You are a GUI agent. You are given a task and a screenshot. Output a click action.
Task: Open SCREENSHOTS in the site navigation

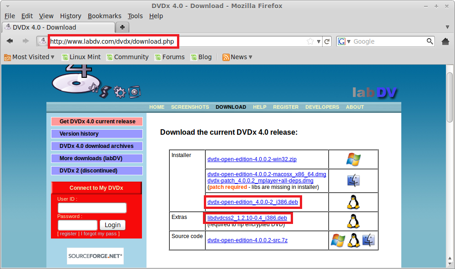(190, 107)
